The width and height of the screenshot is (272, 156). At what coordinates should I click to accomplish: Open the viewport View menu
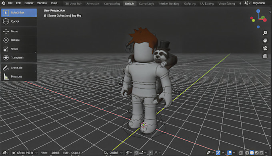coord(44,153)
